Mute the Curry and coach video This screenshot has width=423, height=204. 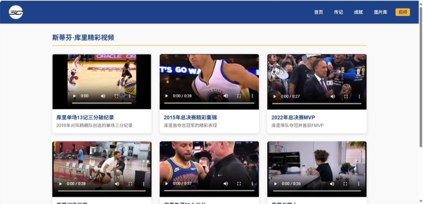click(226, 184)
